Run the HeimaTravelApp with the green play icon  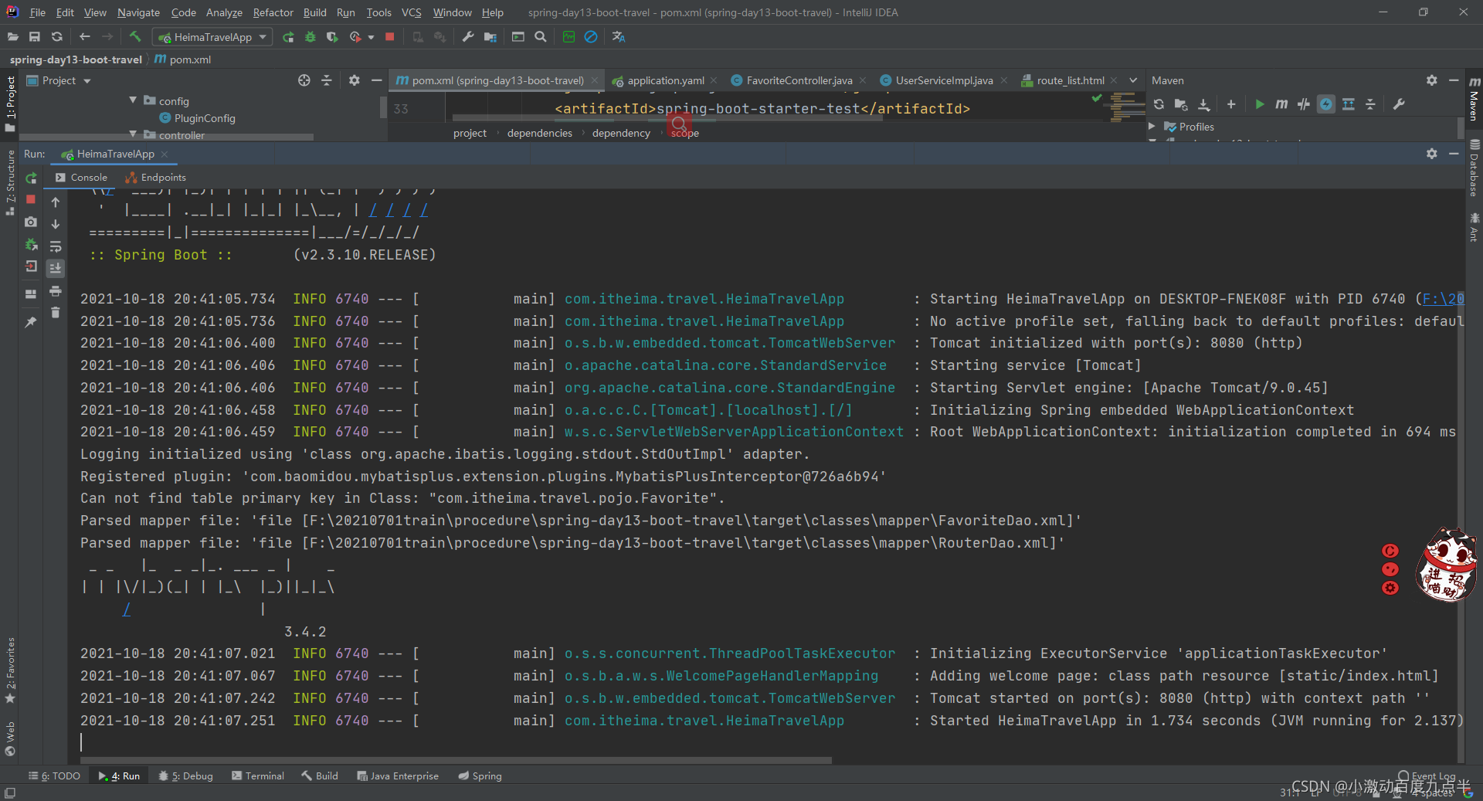click(288, 37)
